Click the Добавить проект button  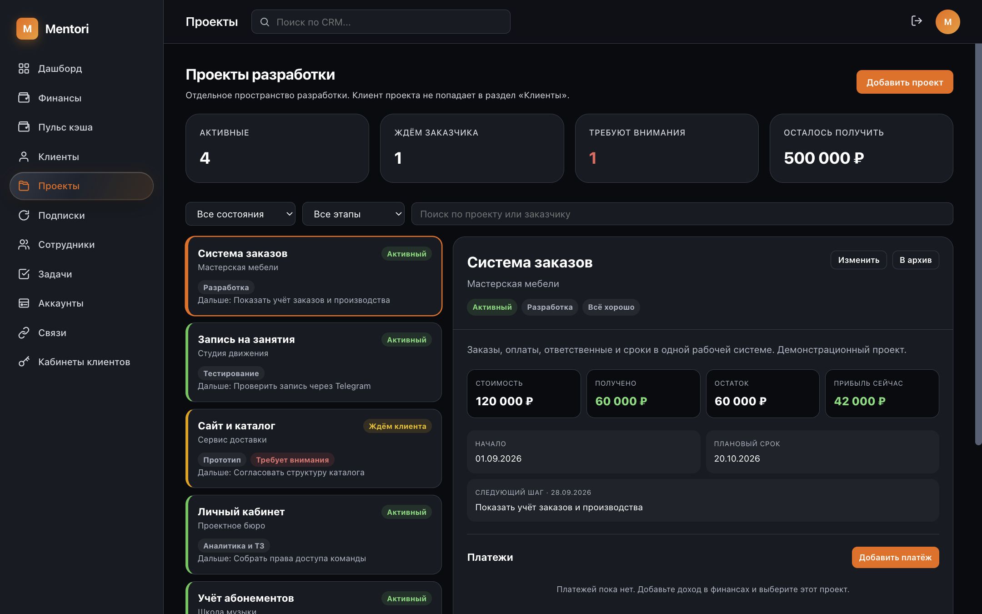tap(905, 82)
